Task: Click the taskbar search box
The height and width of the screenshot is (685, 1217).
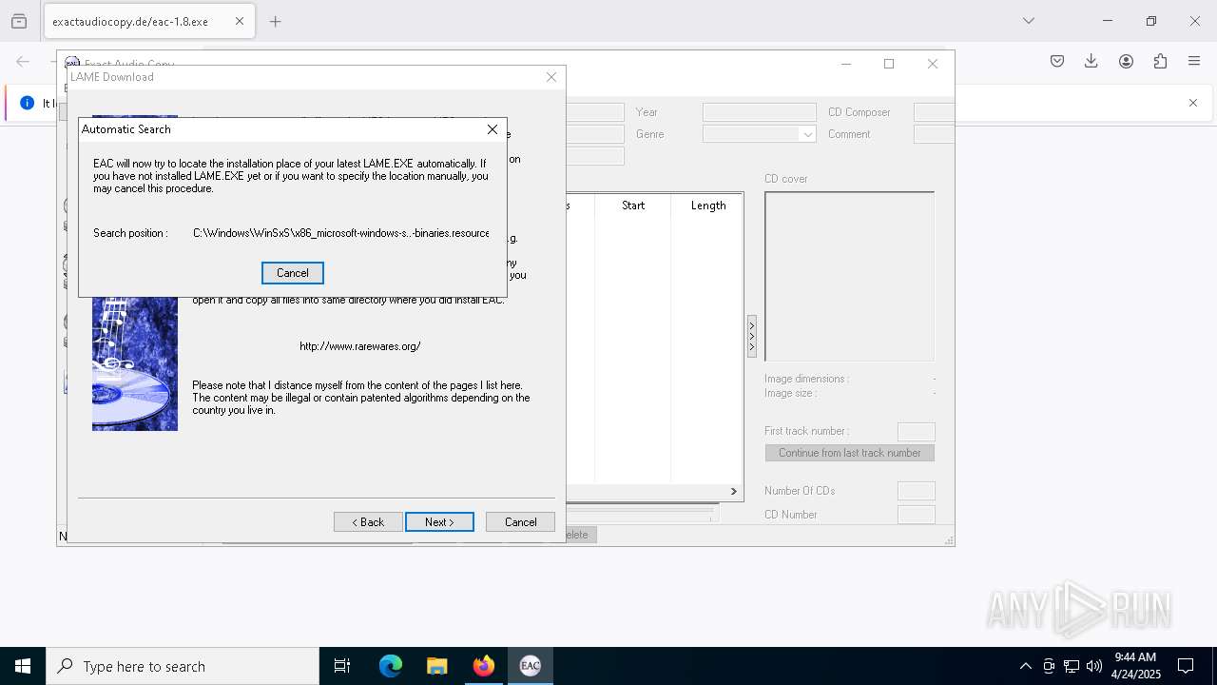Action: click(x=183, y=666)
